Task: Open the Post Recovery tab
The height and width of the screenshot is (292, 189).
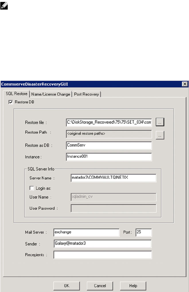Action: [86, 94]
